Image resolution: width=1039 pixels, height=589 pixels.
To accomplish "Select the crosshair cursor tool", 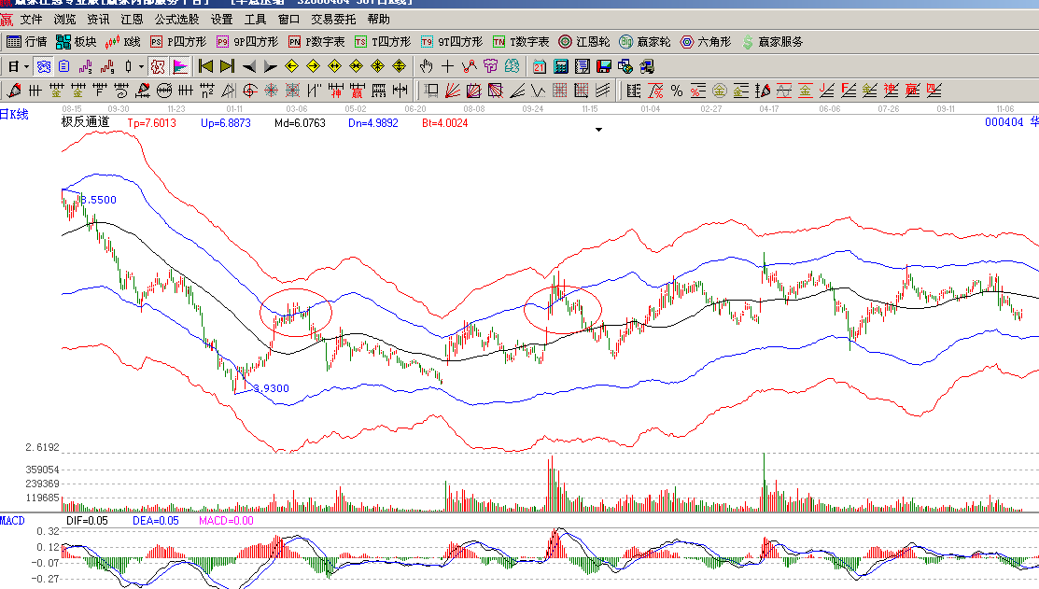I will (x=448, y=66).
